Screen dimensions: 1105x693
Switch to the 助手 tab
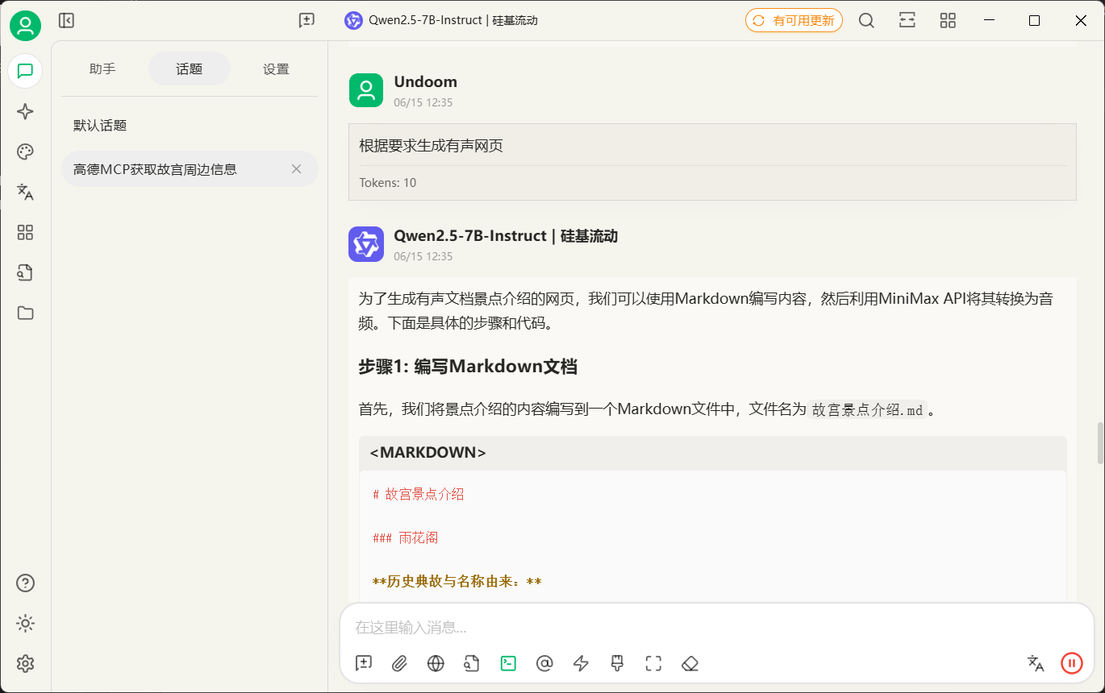(102, 69)
